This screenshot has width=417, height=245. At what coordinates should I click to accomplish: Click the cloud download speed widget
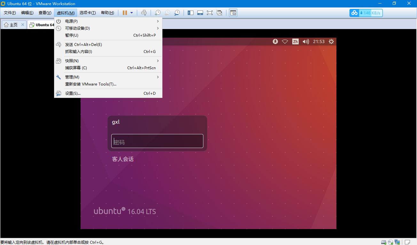coord(366,13)
